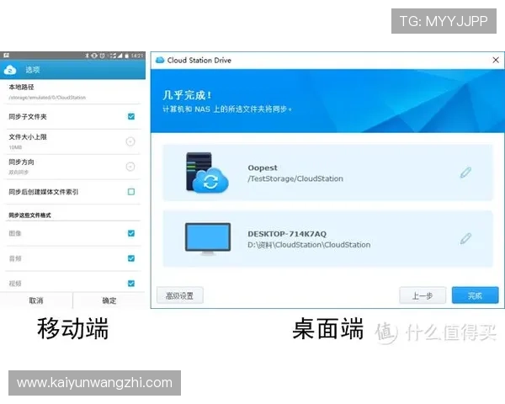505x404 pixels.
Task: Click the DESKTOP-714K7AQ computer name
Action: [287, 234]
